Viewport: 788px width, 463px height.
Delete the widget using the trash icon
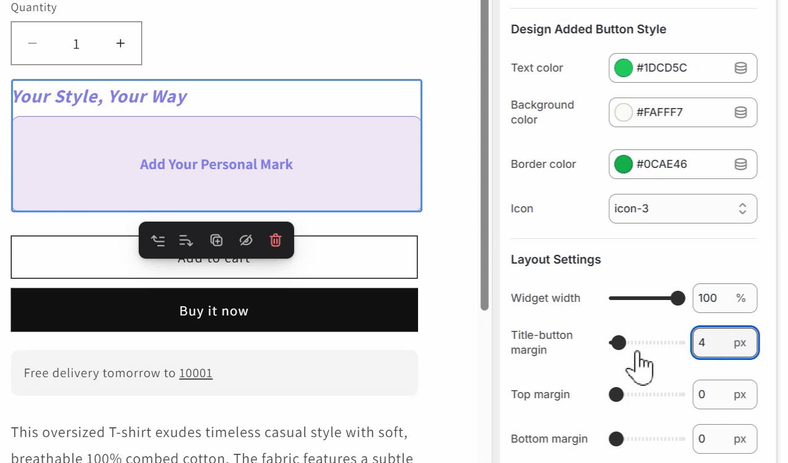tap(275, 241)
